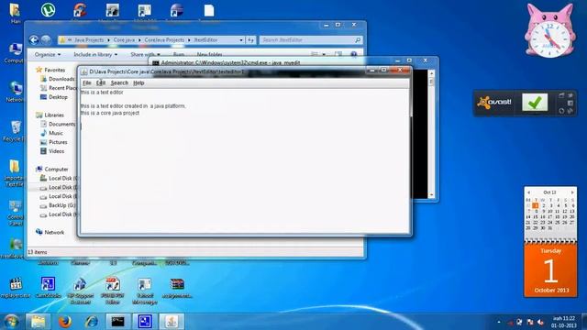Open the WinRAR archive desktop icon
This screenshot has width=587, height=330.
[177, 288]
